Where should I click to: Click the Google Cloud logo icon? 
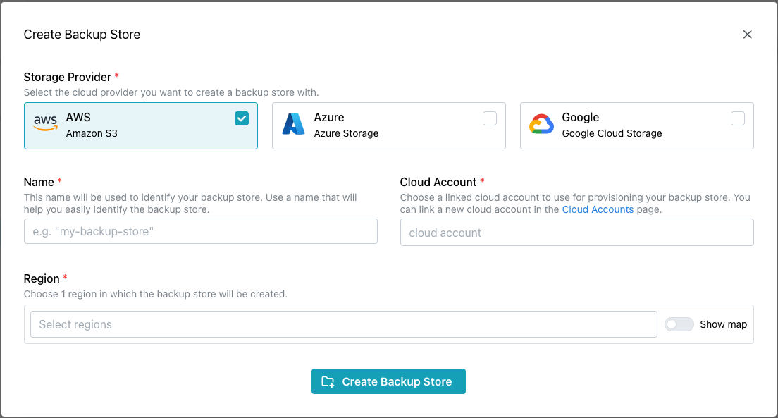click(x=541, y=125)
